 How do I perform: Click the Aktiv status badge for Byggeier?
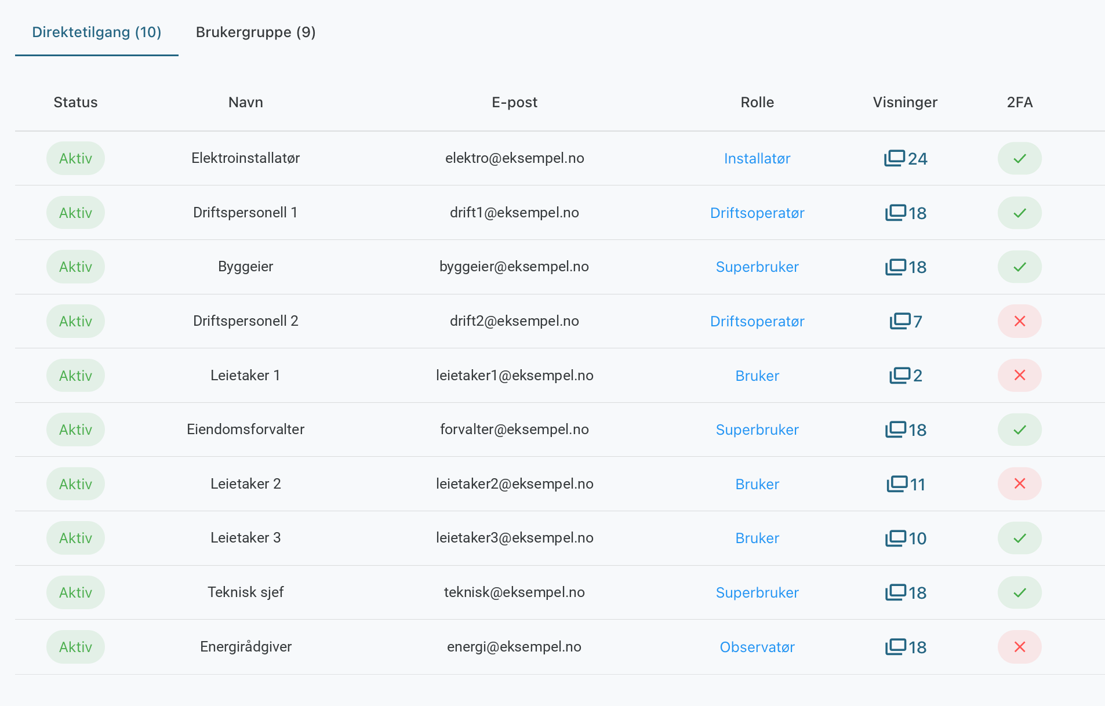75,267
